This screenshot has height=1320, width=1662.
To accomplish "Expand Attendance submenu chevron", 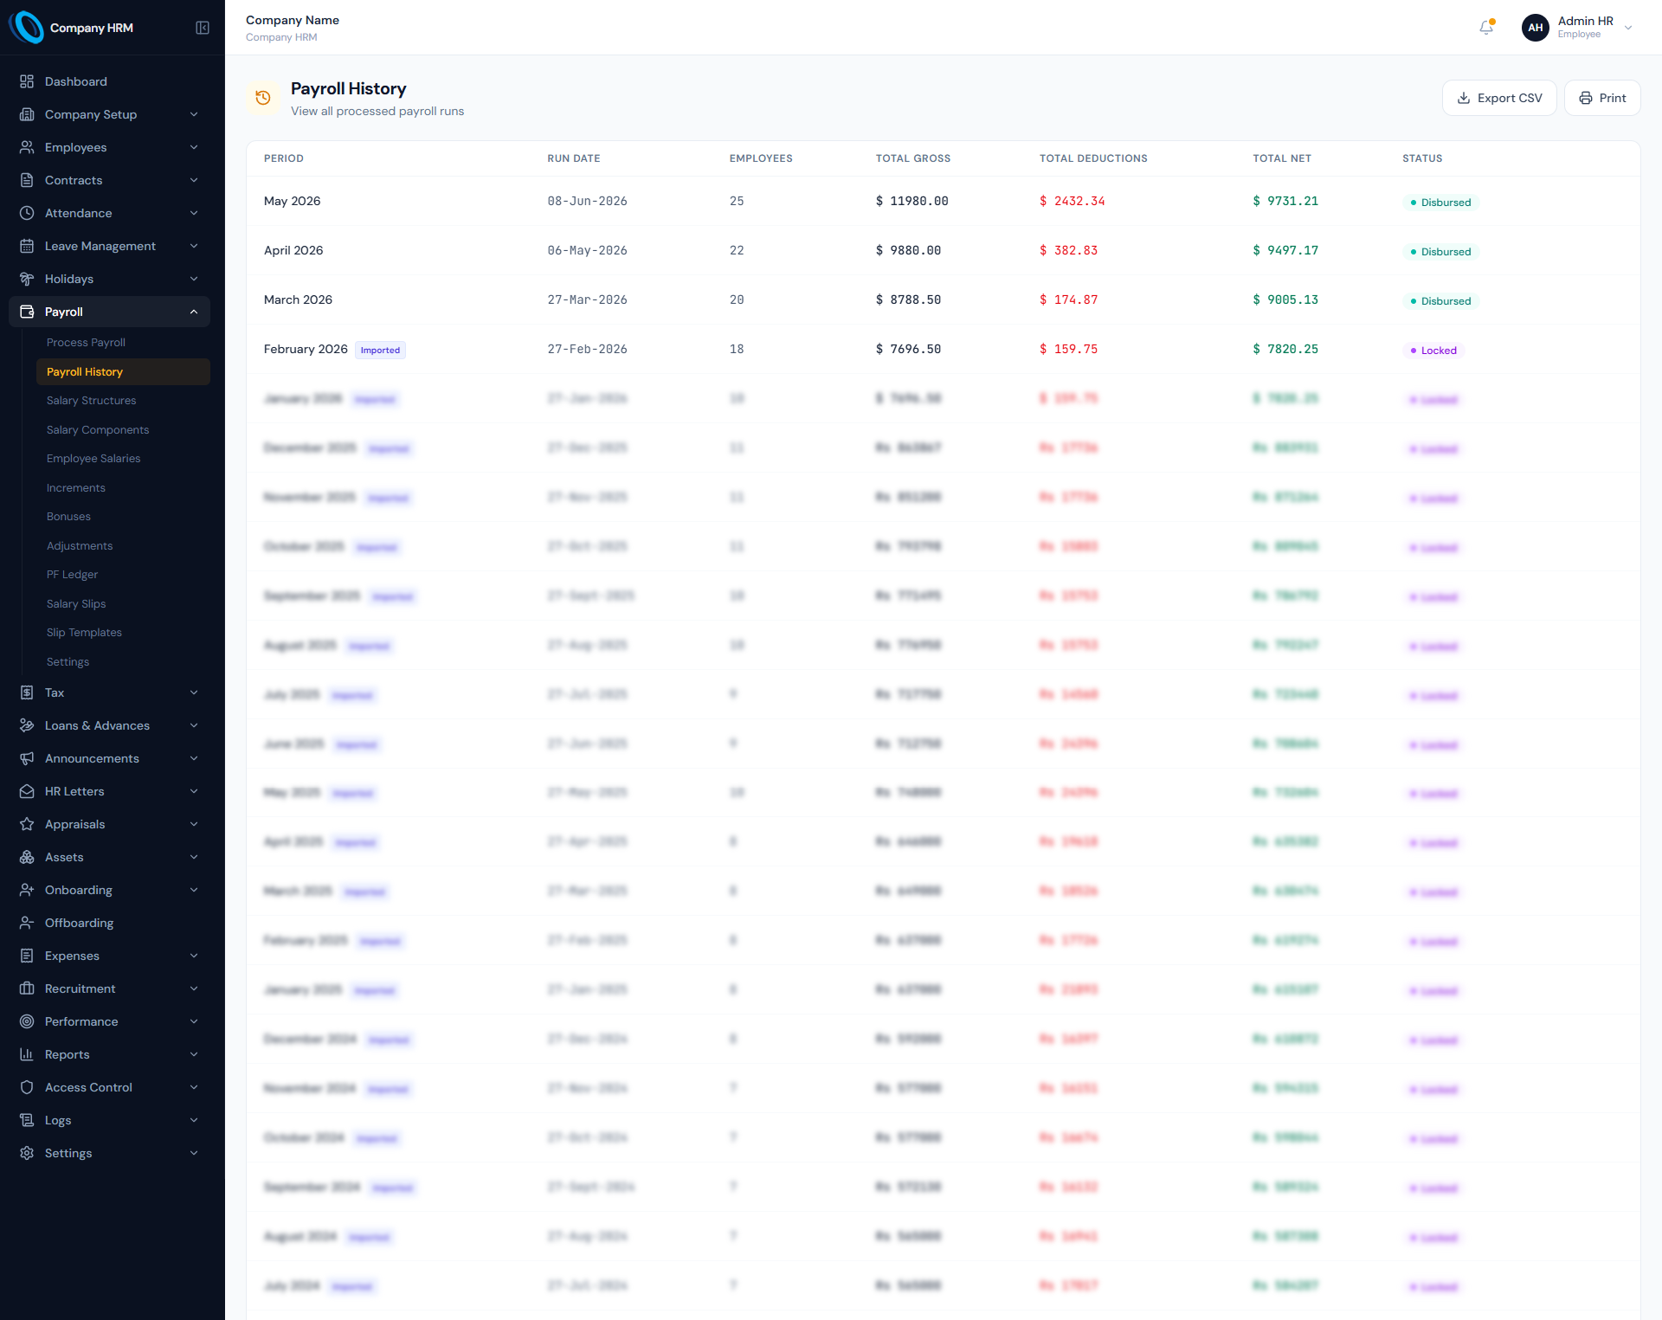I will pyautogui.click(x=194, y=213).
